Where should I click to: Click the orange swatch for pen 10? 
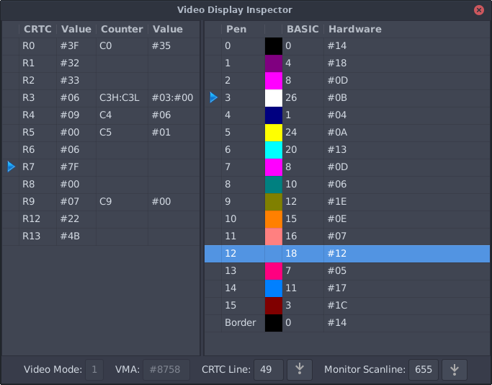pyautogui.click(x=274, y=219)
